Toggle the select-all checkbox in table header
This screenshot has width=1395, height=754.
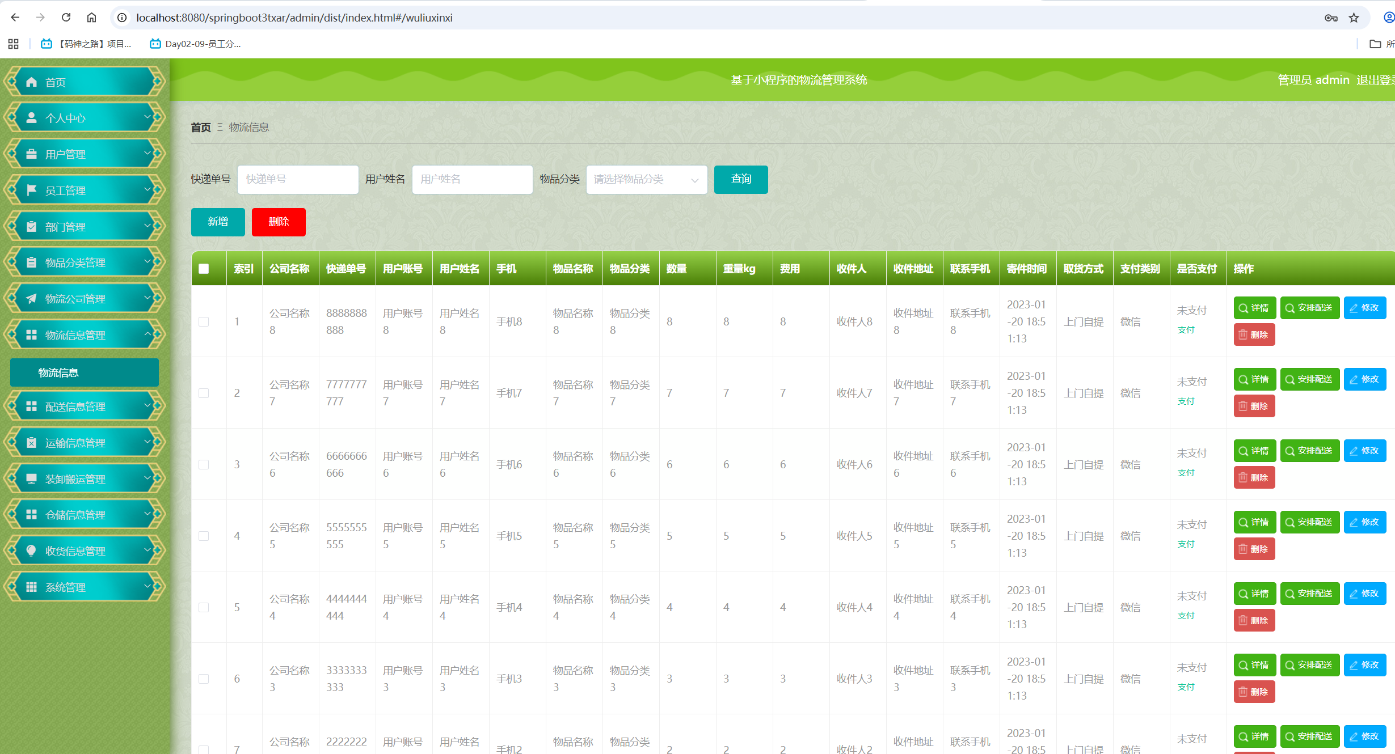coord(204,269)
